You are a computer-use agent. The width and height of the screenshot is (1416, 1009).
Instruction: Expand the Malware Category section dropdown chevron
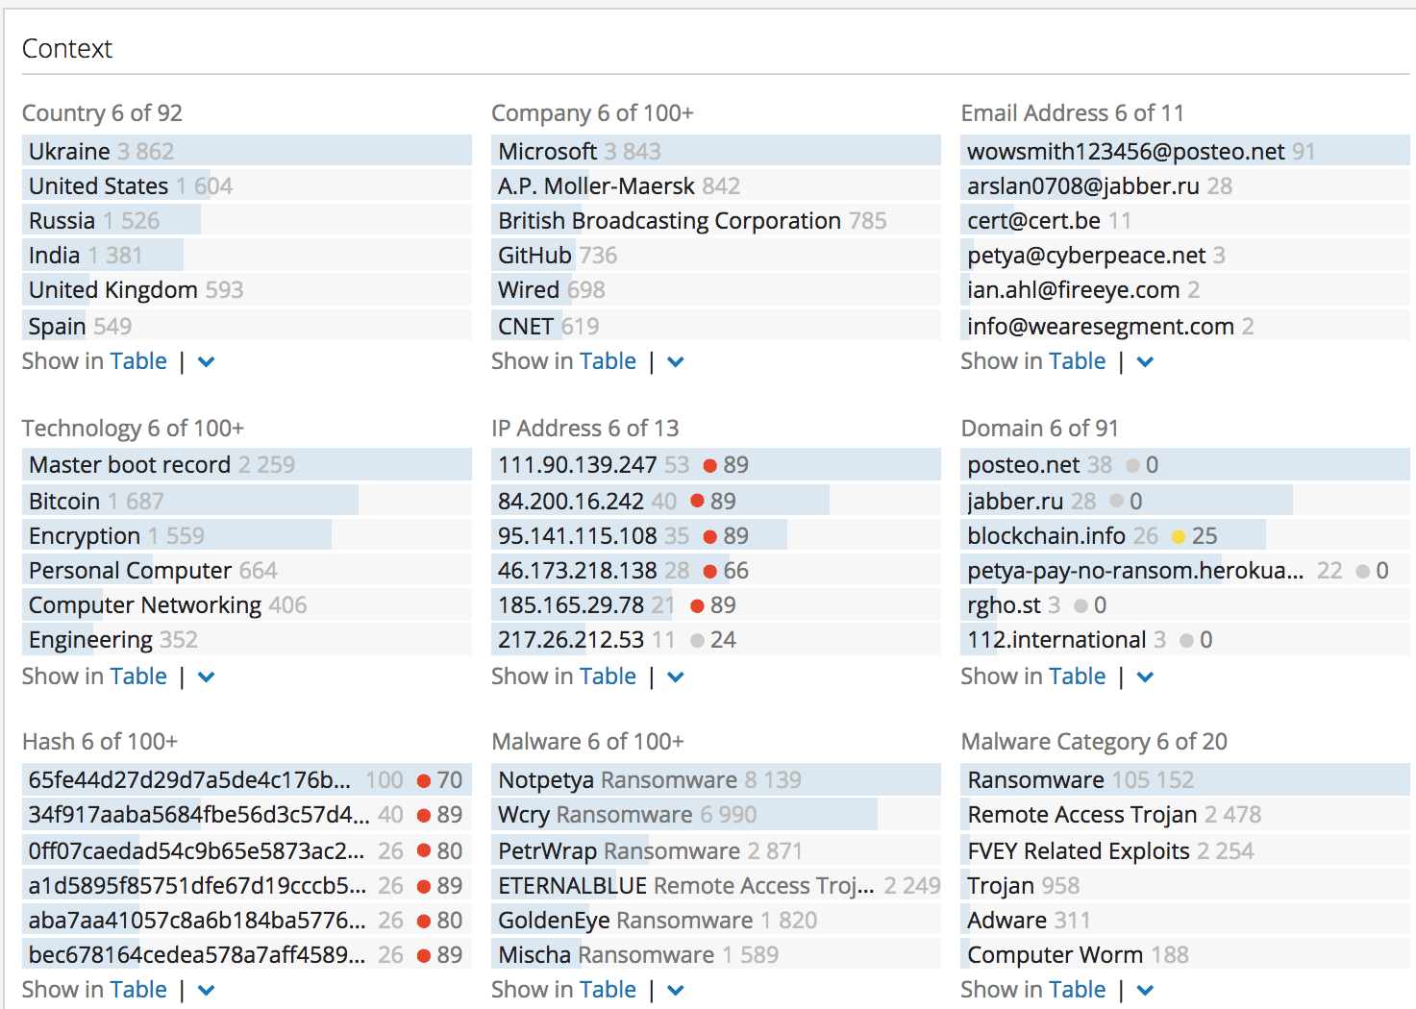click(x=1145, y=991)
